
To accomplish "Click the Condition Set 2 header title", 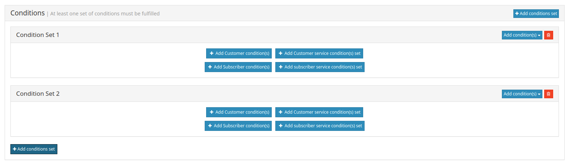I will tap(38, 94).
